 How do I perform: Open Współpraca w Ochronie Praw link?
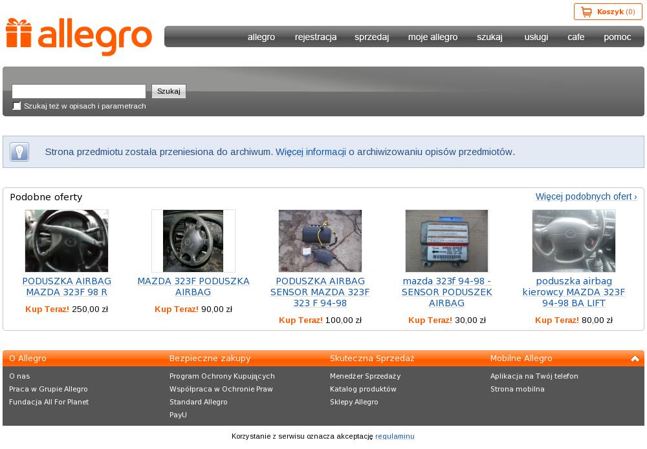221,390
